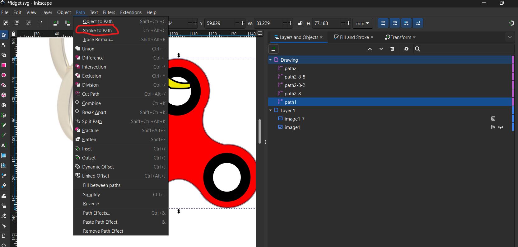Select the Spiral tool

[4, 105]
